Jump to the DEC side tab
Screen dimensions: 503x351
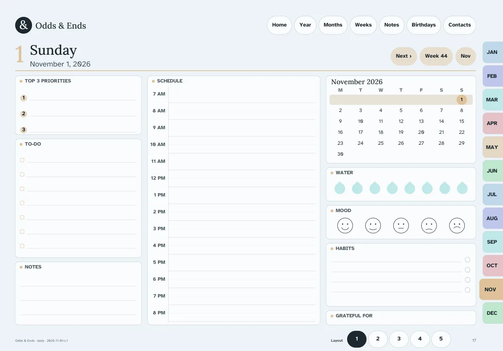tap(493, 313)
